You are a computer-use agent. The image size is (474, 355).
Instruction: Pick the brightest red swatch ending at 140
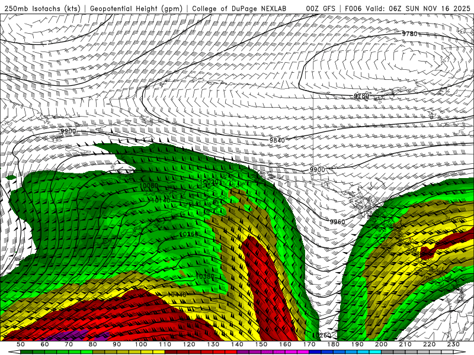point(231,351)
